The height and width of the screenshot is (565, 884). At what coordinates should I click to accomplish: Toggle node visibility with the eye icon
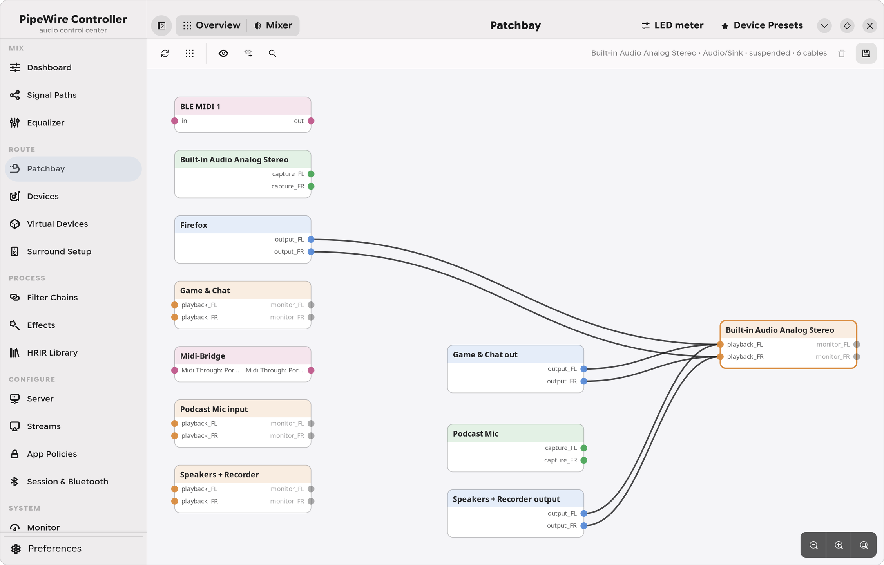[x=223, y=53]
